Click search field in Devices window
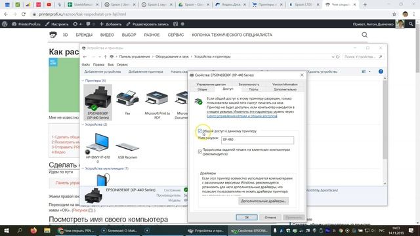 (363, 57)
